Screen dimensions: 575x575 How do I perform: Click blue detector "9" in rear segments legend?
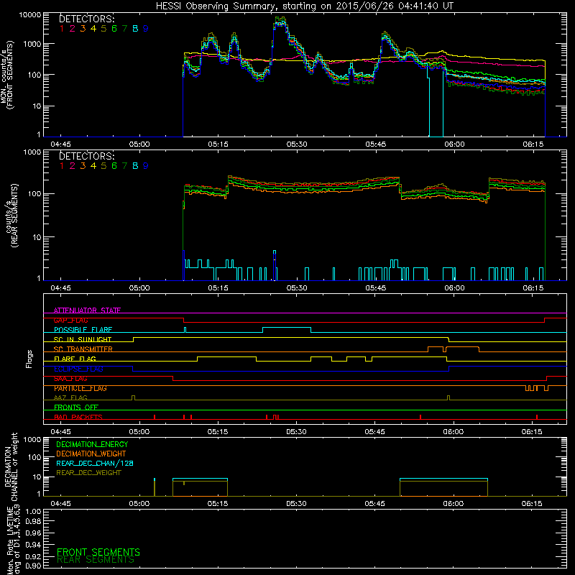click(146, 166)
